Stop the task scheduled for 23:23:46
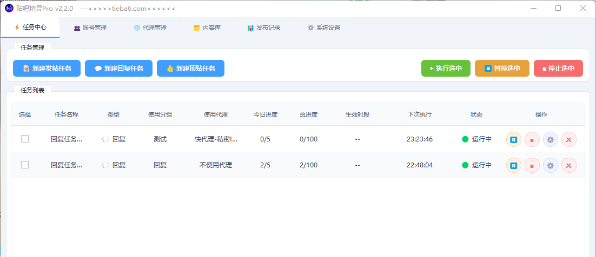This screenshot has width=596, height=257. coord(532,139)
